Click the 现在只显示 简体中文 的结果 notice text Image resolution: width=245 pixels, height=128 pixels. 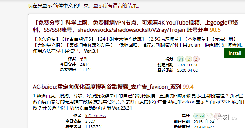[59, 6]
